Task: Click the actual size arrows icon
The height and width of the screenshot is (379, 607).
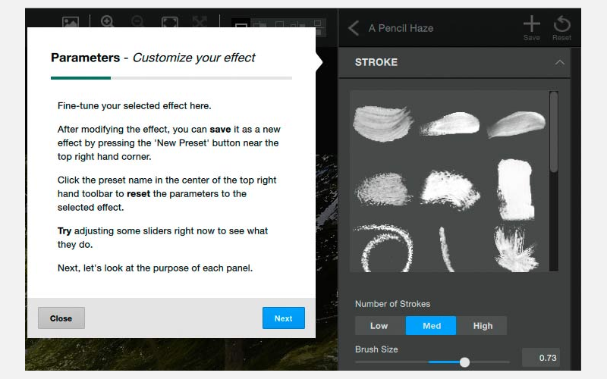Action: [x=200, y=21]
